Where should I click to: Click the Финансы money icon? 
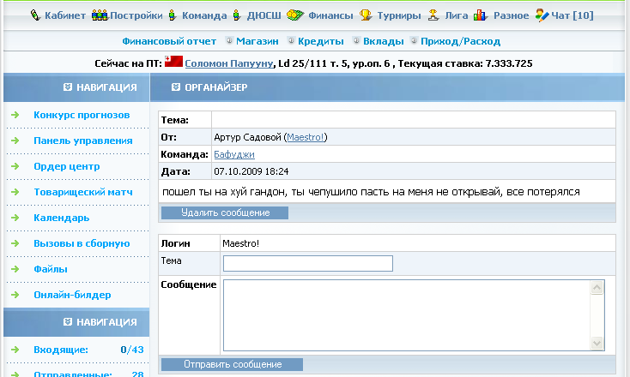[296, 15]
